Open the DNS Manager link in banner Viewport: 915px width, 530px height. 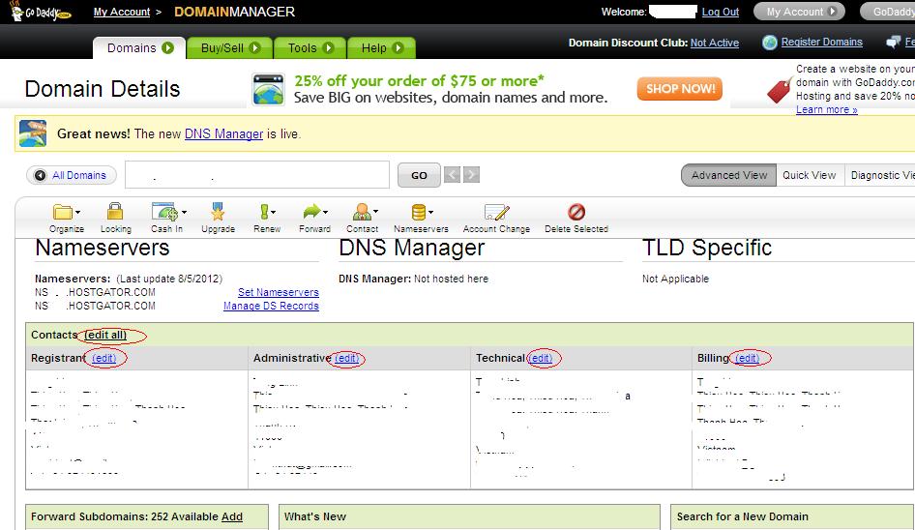[x=223, y=133]
